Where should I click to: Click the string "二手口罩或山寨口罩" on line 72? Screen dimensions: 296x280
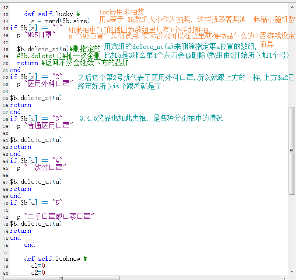59,217
